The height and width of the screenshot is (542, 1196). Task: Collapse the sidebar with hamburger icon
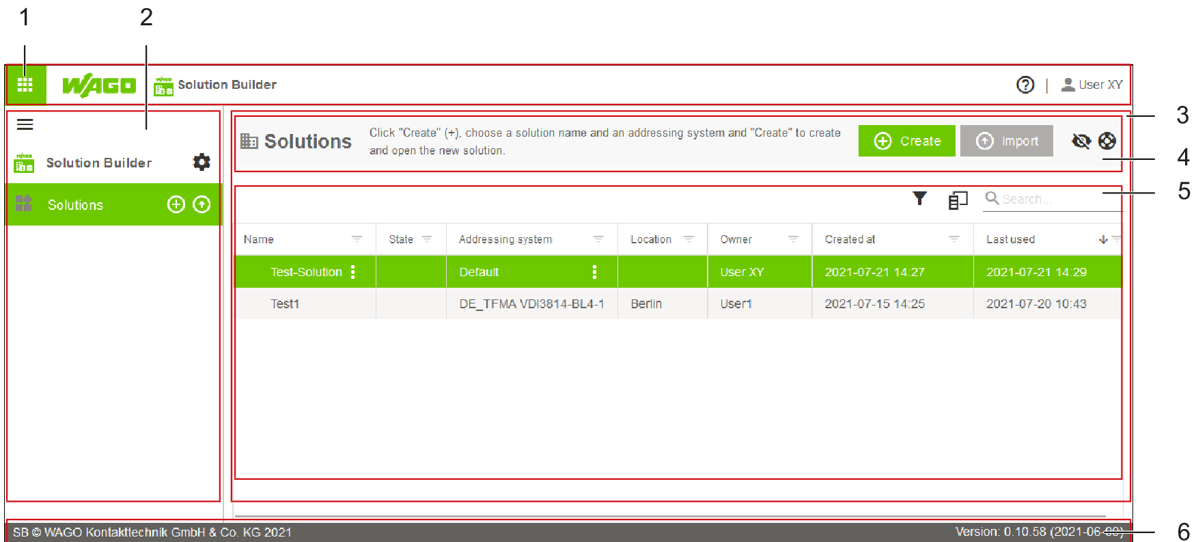[25, 124]
